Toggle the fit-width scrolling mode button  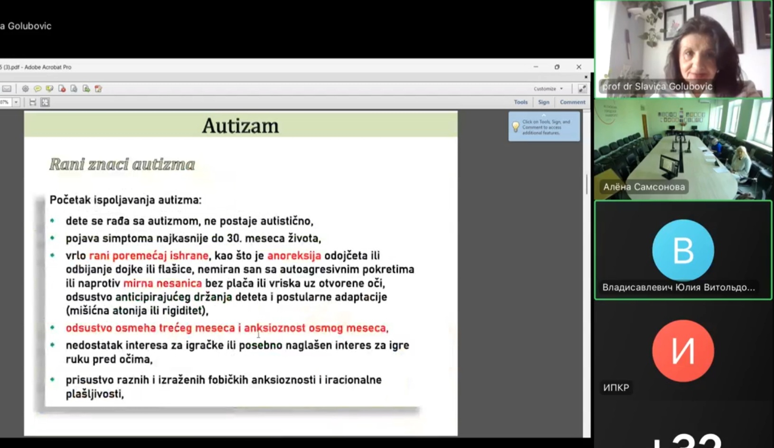33,102
